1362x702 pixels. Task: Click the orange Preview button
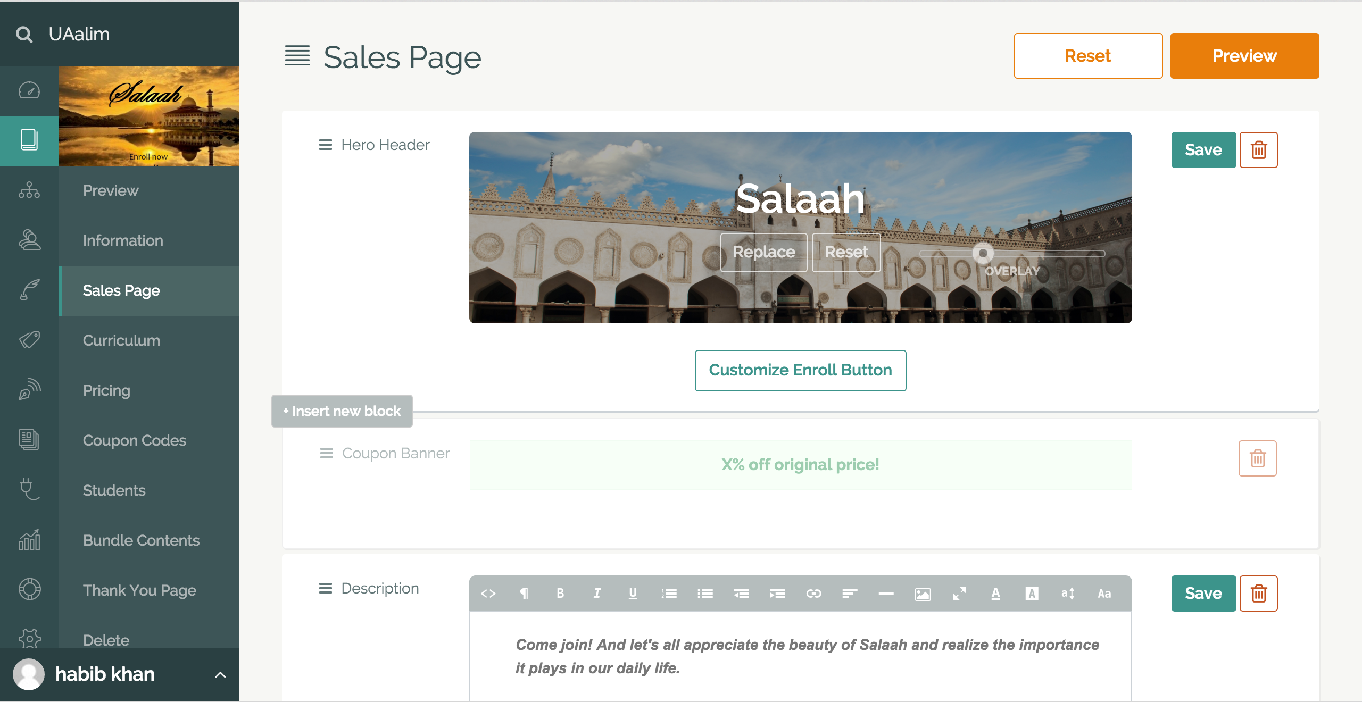click(x=1244, y=56)
